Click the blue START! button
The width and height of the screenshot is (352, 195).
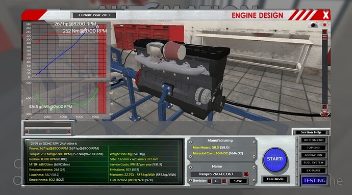pyautogui.click(x=275, y=159)
